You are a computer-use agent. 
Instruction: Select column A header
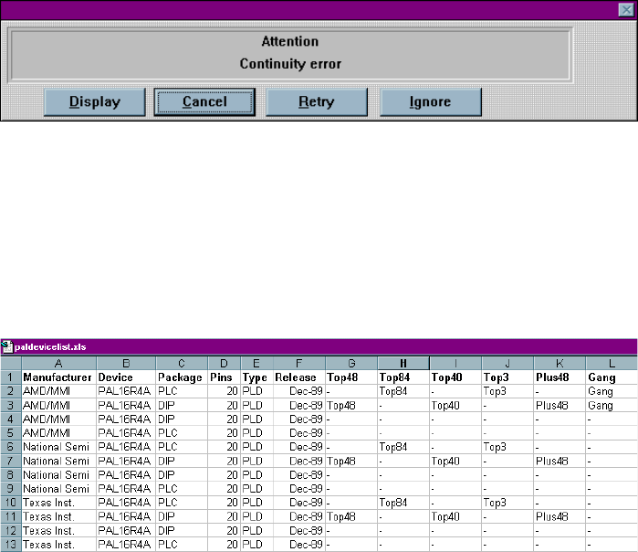coord(59,363)
